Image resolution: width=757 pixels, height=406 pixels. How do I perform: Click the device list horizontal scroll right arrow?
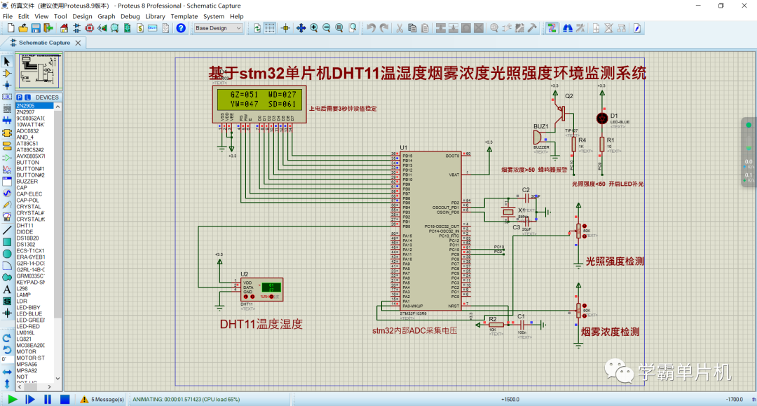[x=49, y=386]
